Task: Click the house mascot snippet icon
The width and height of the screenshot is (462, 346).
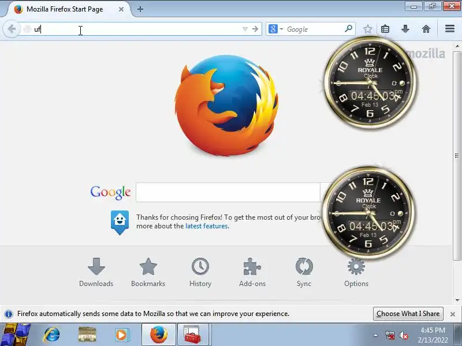Action: (x=120, y=223)
